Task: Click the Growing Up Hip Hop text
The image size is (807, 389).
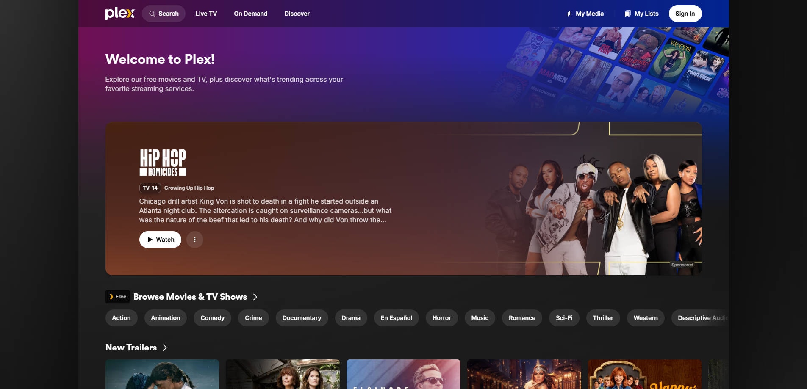Action: (189, 188)
